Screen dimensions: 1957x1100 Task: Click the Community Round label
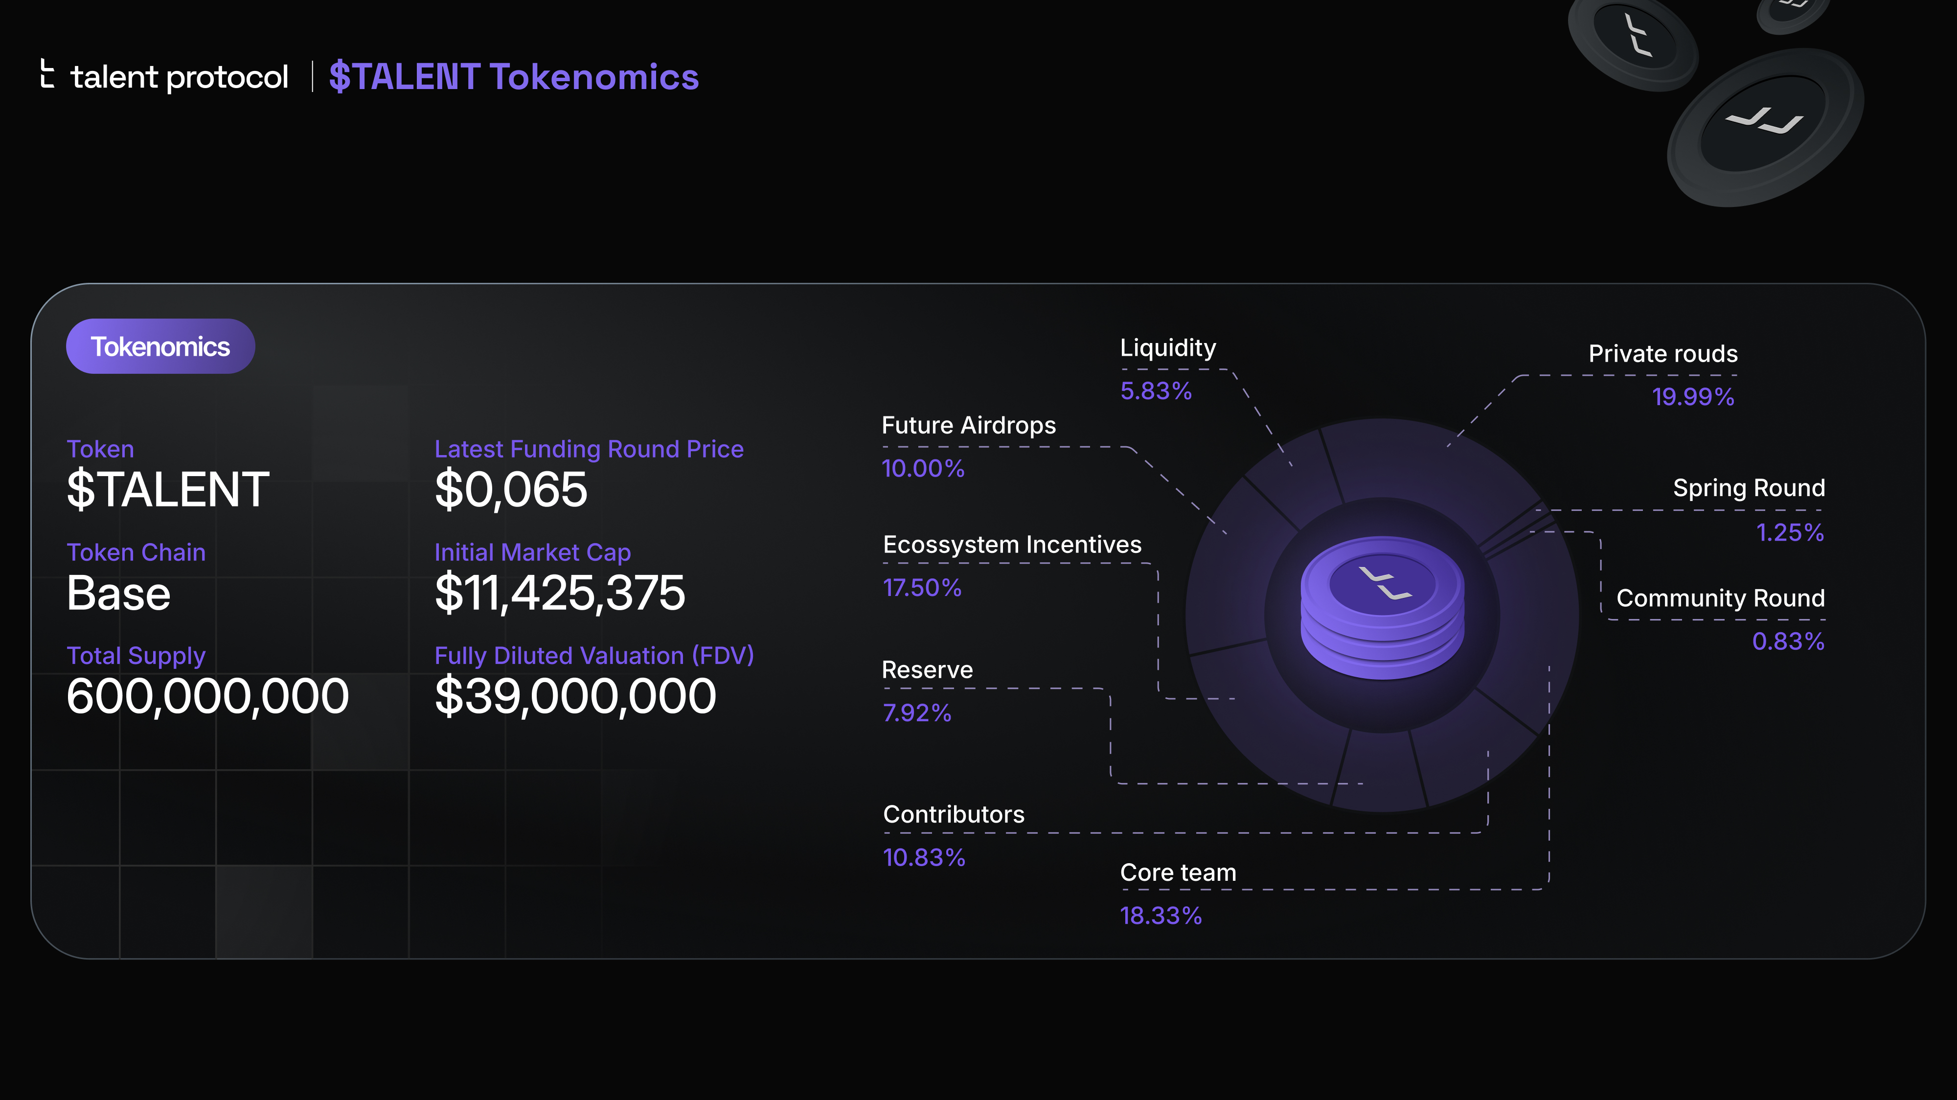point(1720,598)
